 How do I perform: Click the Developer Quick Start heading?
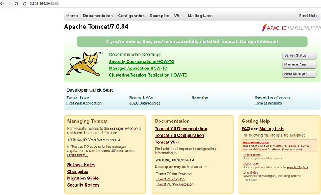tap(90, 90)
